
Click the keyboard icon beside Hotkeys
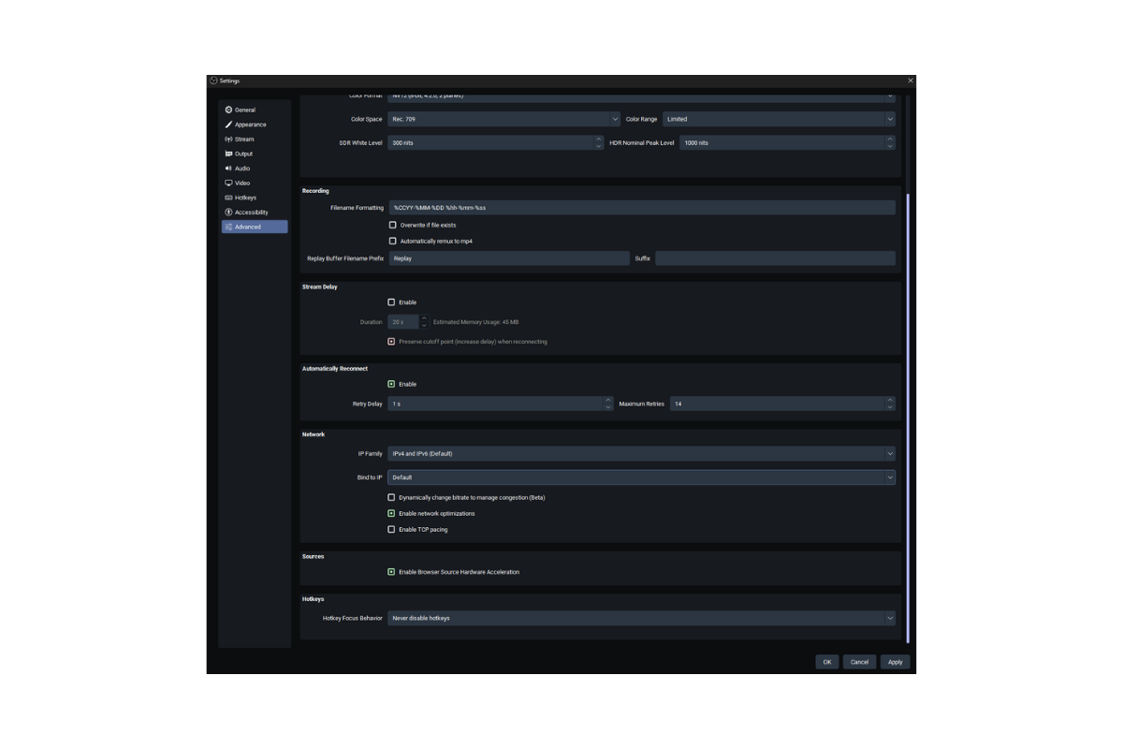[228, 198]
